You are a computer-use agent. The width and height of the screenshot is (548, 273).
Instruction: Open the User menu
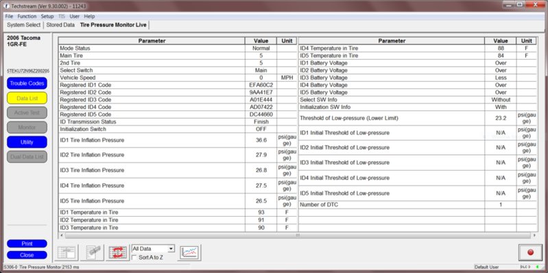75,16
